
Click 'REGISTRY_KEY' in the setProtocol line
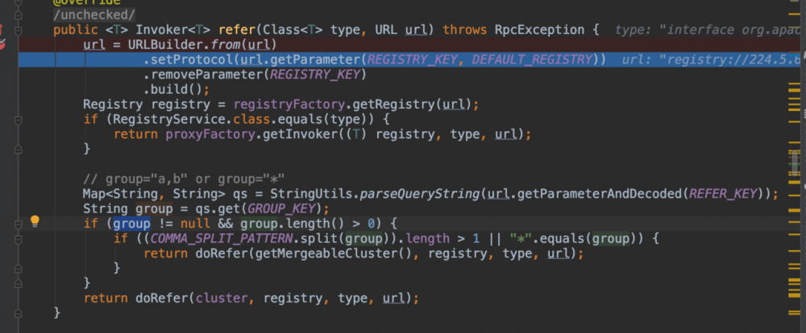coord(412,60)
